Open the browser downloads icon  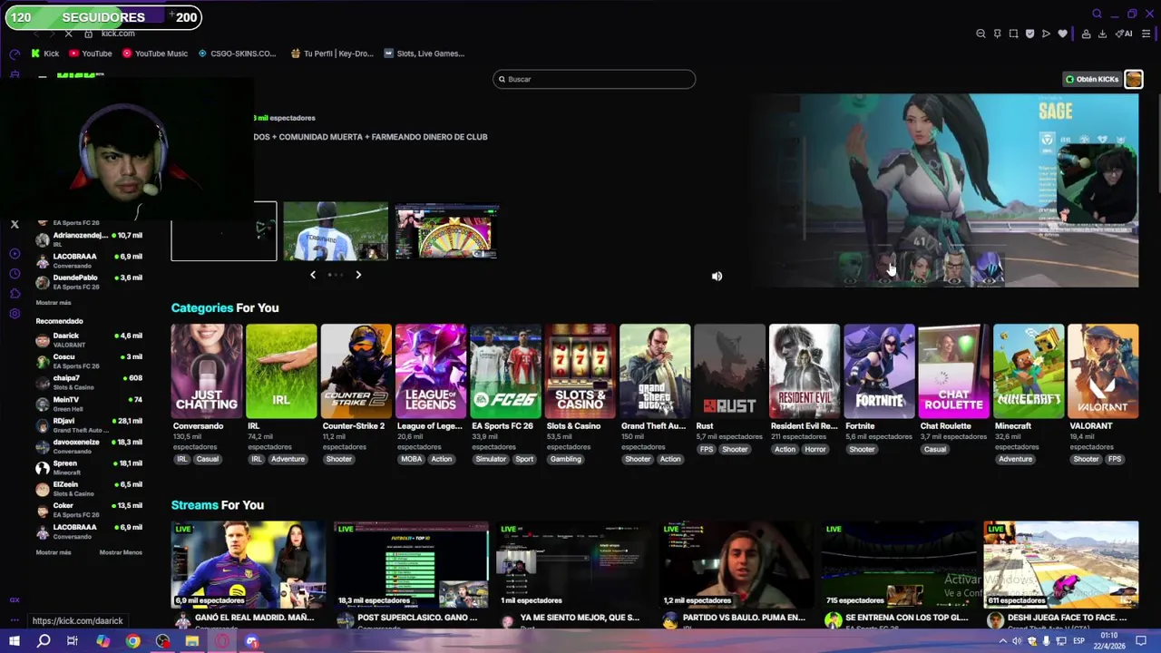[1102, 34]
